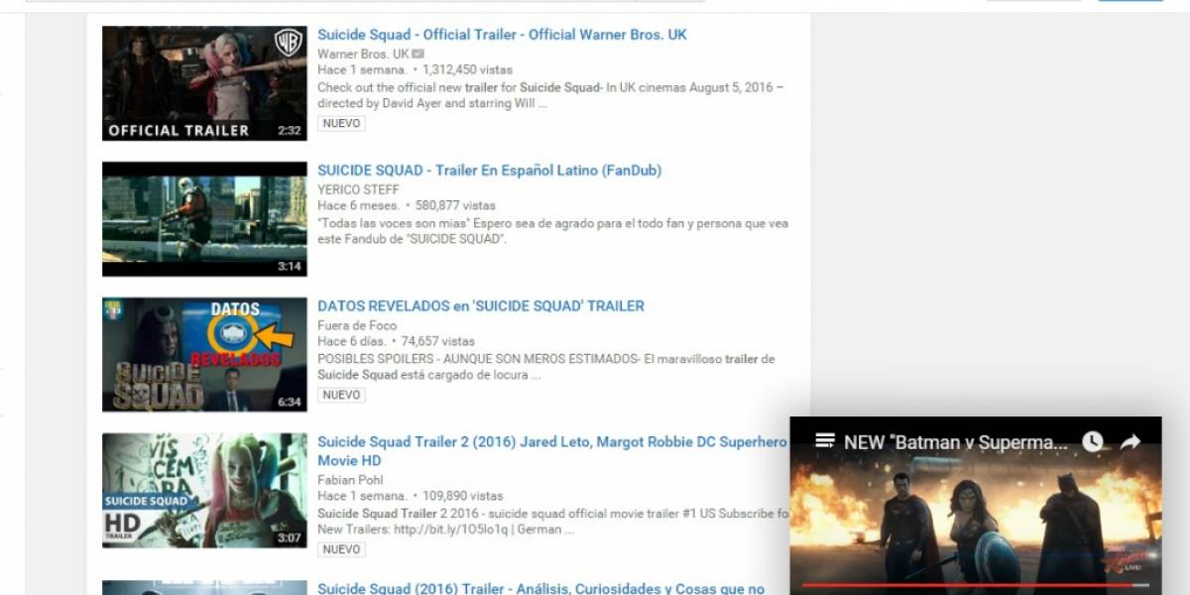Click the 'Hace 6 días.' upload date
Image resolution: width=1190 pixels, height=595 pixels.
[351, 341]
